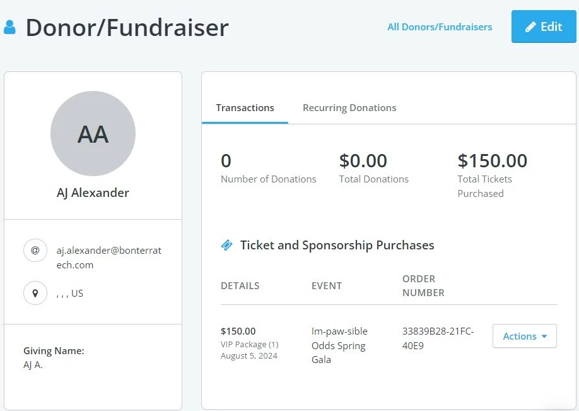Click the blue ticket icon near Sponsorship Purchases
Image resolution: width=579 pixels, height=411 pixels.
(227, 245)
